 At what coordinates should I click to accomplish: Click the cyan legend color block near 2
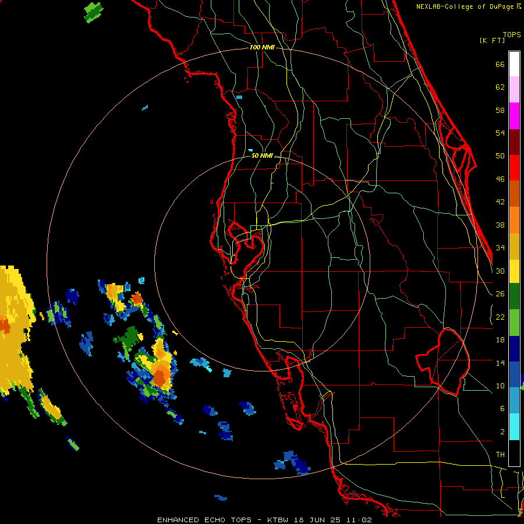(514, 427)
